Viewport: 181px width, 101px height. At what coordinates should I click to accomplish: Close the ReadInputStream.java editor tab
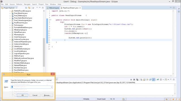point(80,8)
